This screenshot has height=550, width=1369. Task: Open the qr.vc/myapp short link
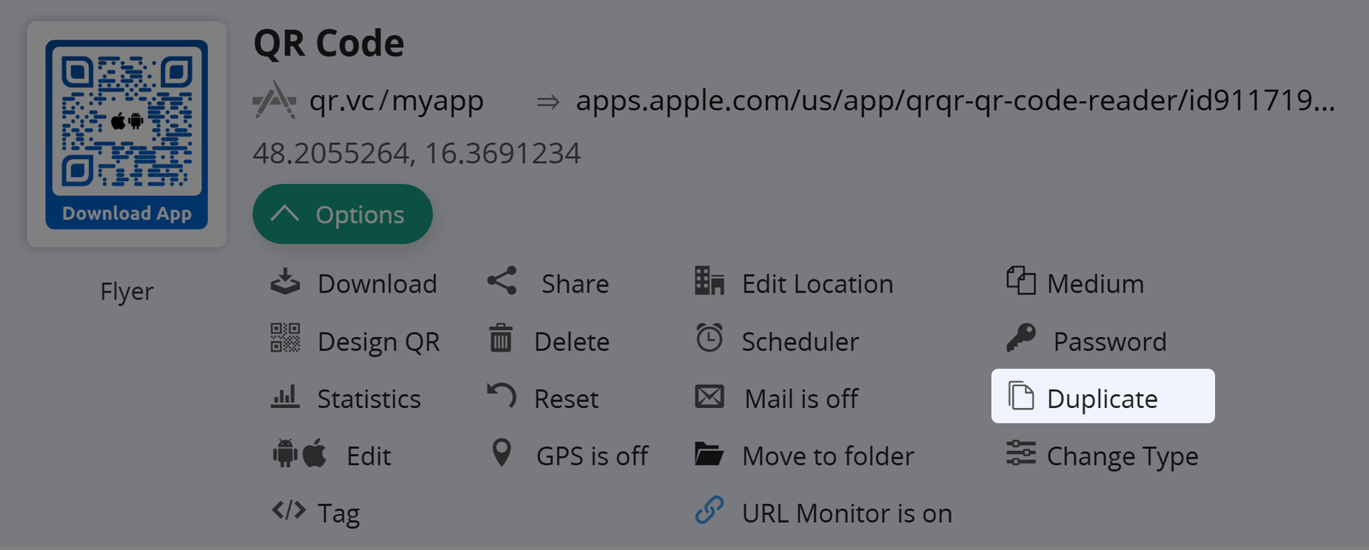coord(396,101)
